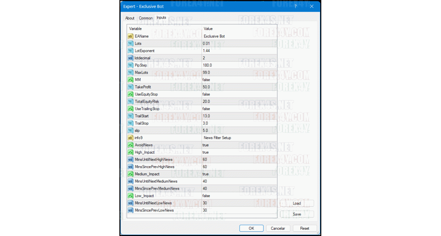Screen dimensions: 441x236
Task: Click the Cancelar button
Action: pos(278,228)
